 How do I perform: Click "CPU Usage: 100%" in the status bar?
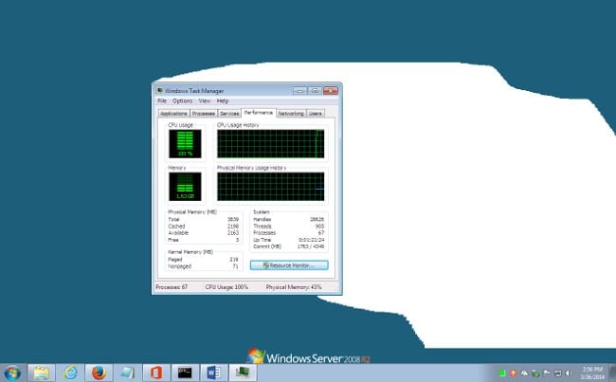[226, 287]
